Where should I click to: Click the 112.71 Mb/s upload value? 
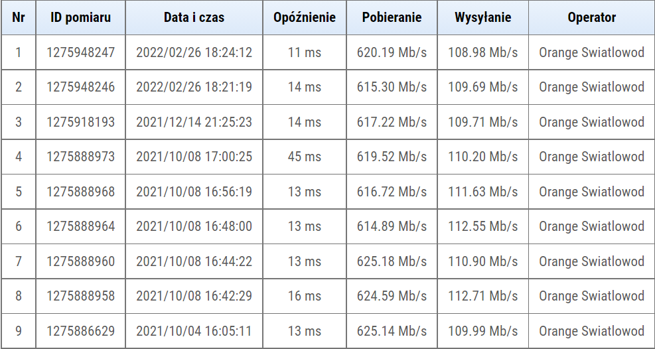point(482,296)
